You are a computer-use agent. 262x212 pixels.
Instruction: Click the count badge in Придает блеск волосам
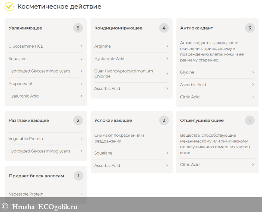(x=78, y=176)
